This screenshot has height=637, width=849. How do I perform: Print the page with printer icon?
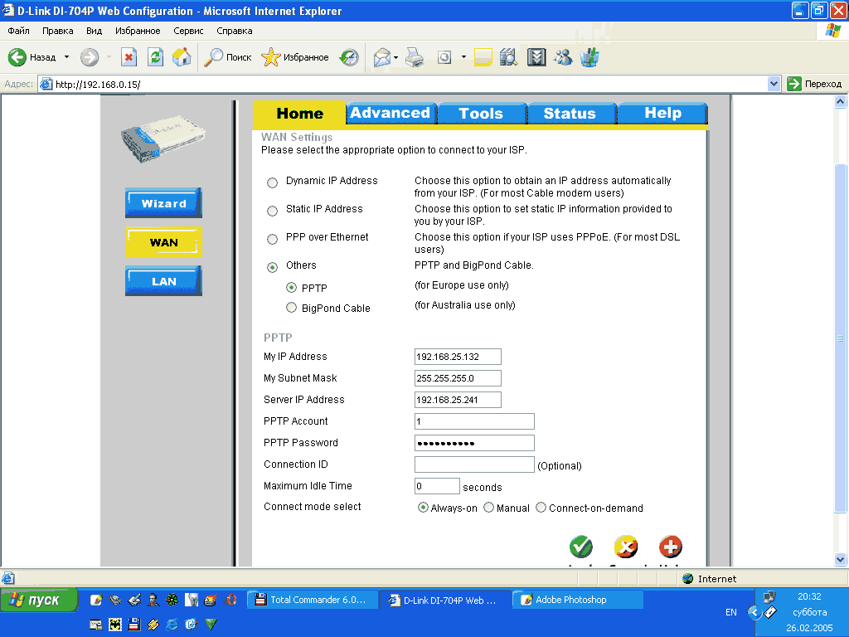pyautogui.click(x=415, y=57)
